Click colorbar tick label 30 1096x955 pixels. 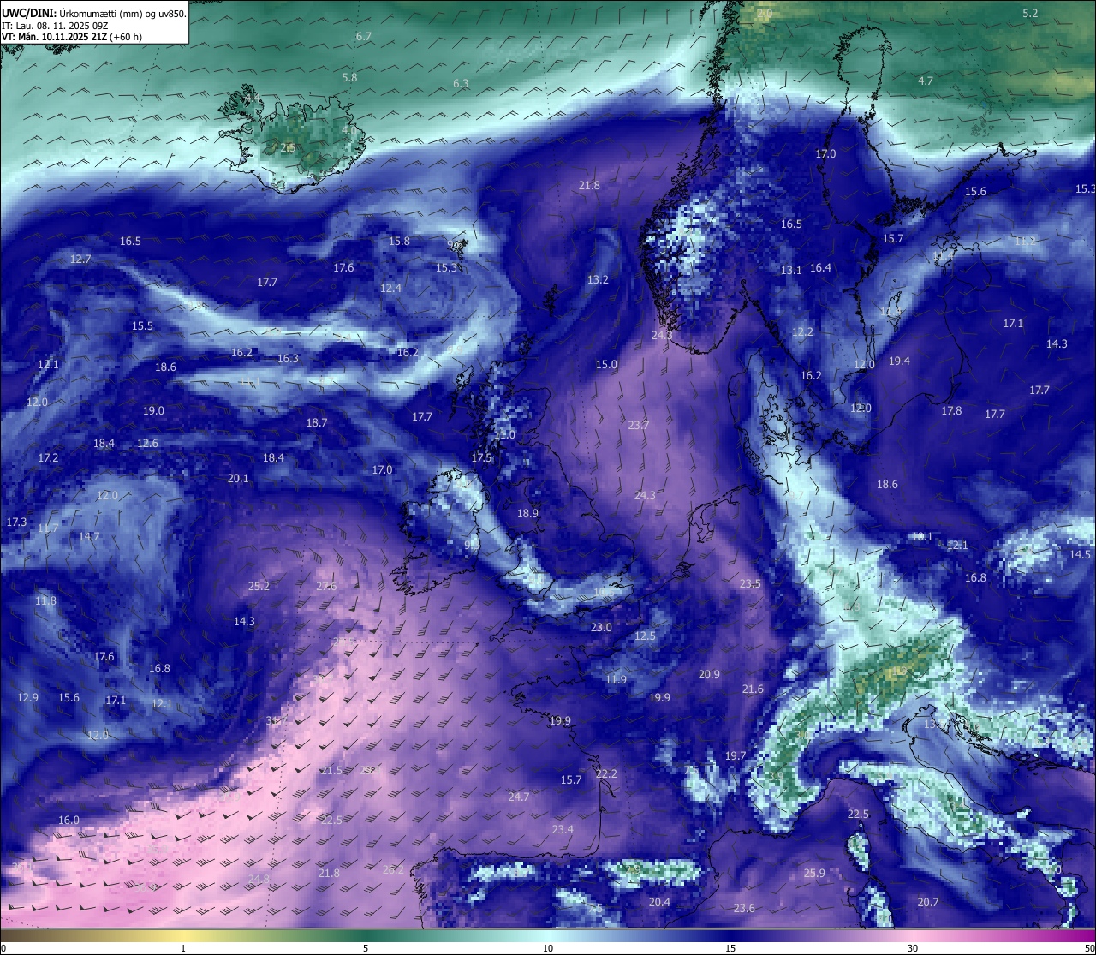[x=913, y=948]
